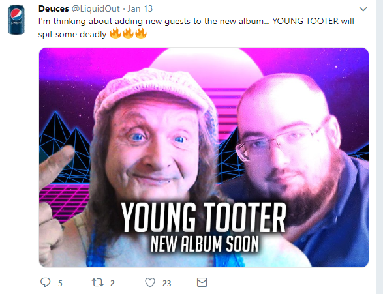Click the reply count number 5
Viewport: 383px width, 294px height.
point(60,284)
